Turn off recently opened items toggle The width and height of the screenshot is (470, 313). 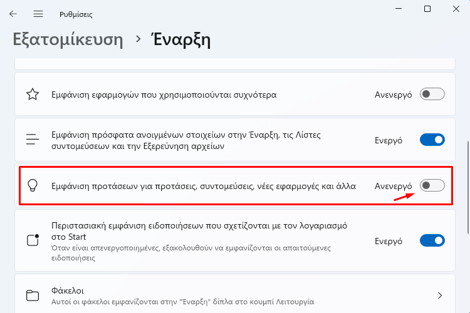click(x=432, y=140)
